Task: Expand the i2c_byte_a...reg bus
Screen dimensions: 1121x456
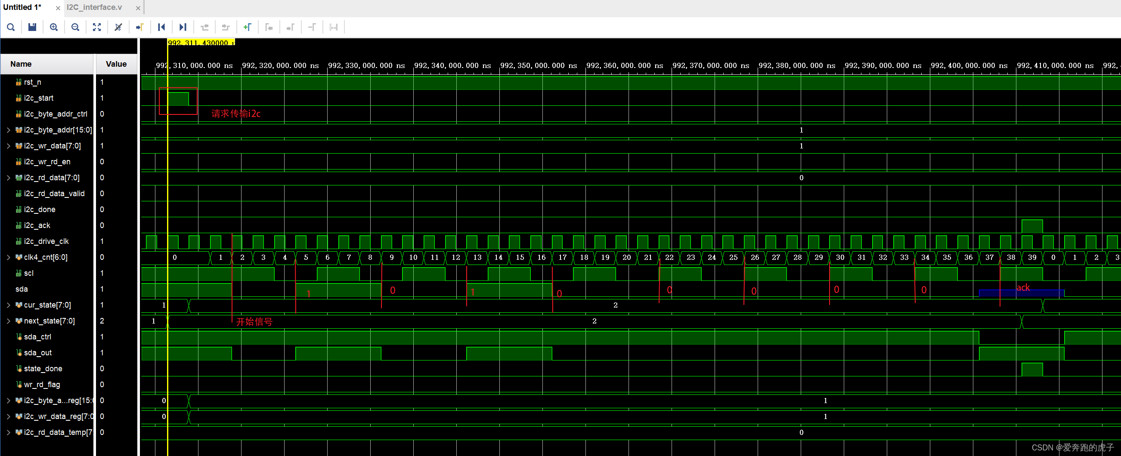Action: click(8, 401)
